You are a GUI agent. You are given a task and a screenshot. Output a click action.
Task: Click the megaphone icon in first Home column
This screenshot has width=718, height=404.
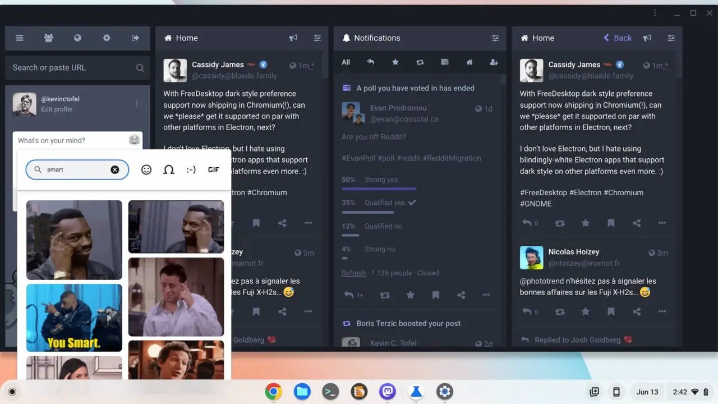click(293, 38)
